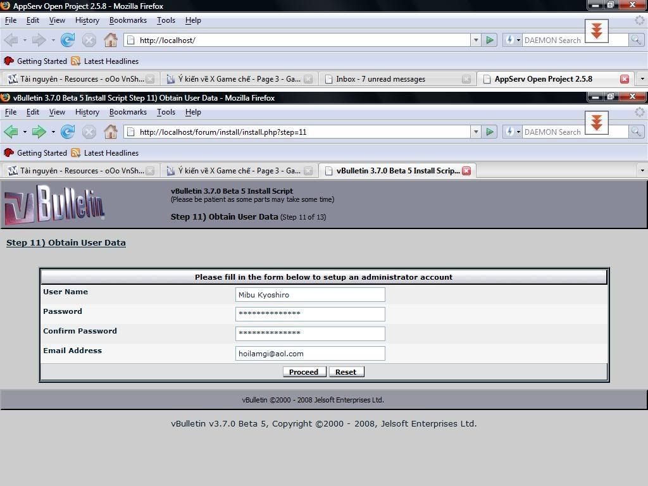Switch to Inbox - 7 unread messages tab
The height and width of the screenshot is (486, 648).
coord(397,79)
